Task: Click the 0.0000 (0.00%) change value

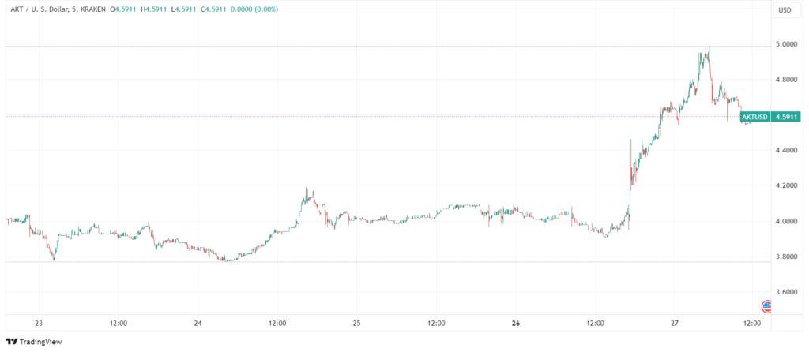Action: 254,9
